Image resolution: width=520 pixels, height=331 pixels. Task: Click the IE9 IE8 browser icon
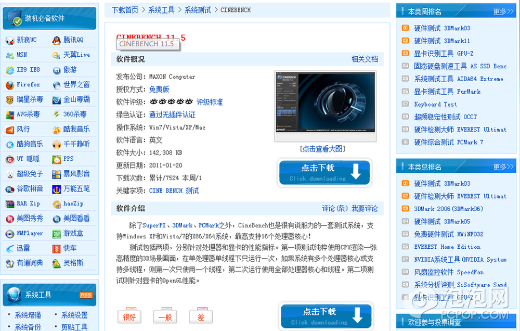[x=9, y=70]
